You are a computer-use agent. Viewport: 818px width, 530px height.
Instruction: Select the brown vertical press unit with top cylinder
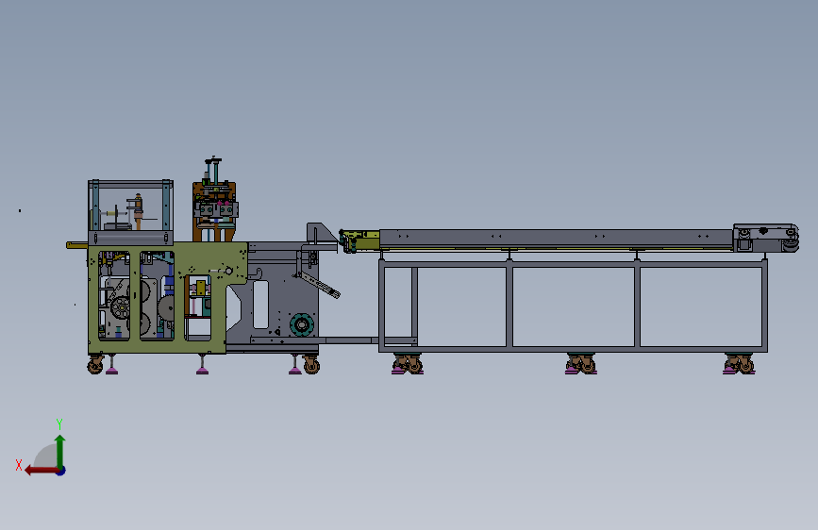214,201
